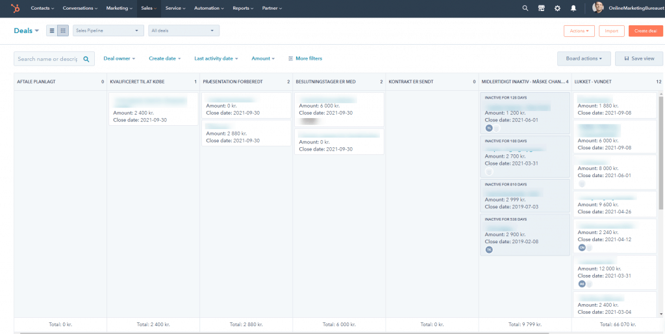This screenshot has height=334, width=665.
Task: Open the Deal owner filter
Action: pos(119,58)
